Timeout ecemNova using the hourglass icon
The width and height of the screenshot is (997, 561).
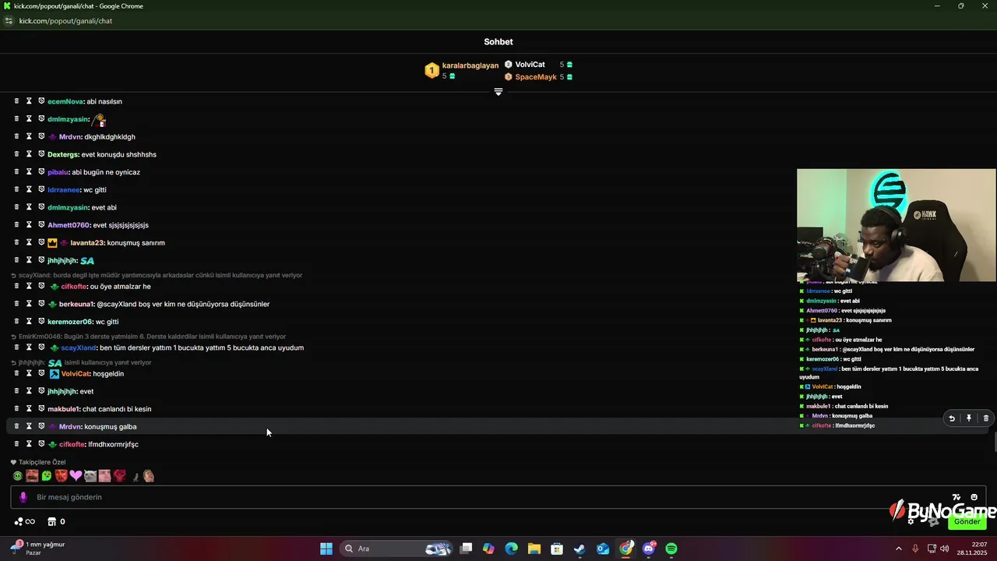[x=29, y=101]
